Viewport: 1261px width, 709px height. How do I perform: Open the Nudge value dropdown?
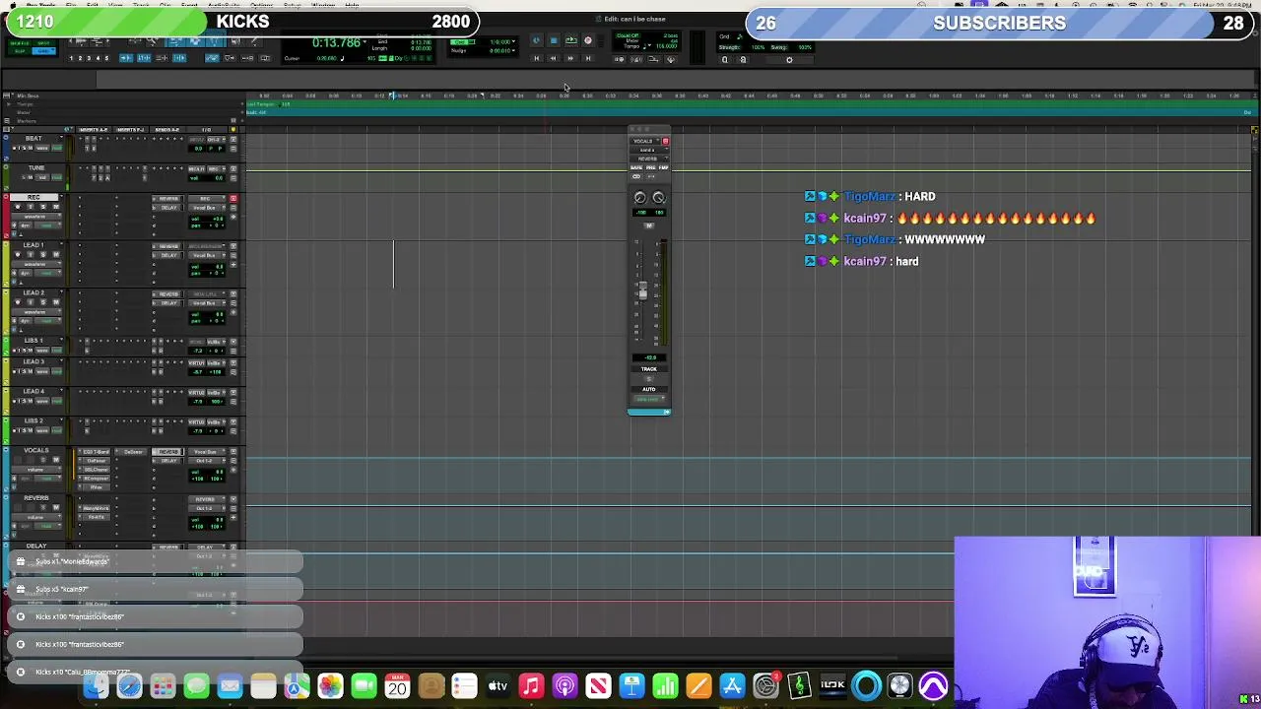point(513,50)
